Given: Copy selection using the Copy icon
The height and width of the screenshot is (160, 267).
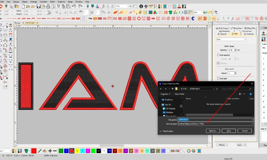Looking at the screenshot, I should (63, 6).
